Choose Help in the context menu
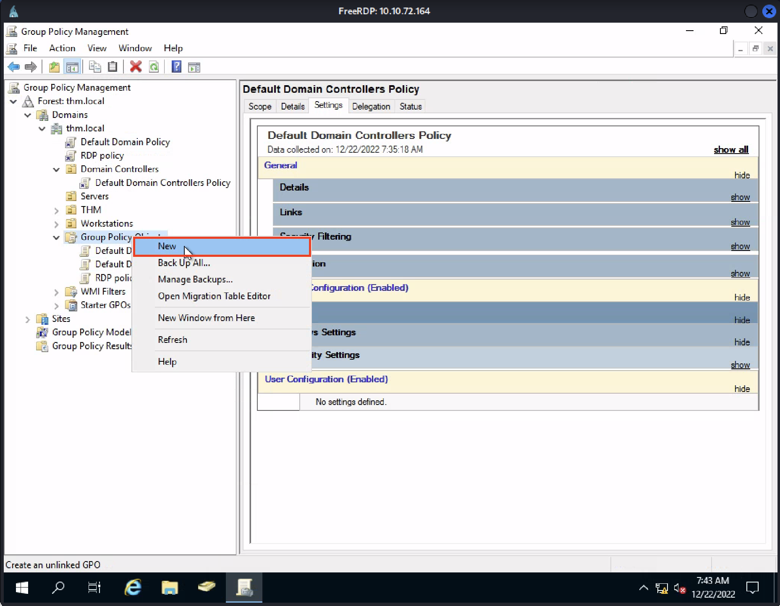Viewport: 780px width, 606px height. (x=222, y=362)
